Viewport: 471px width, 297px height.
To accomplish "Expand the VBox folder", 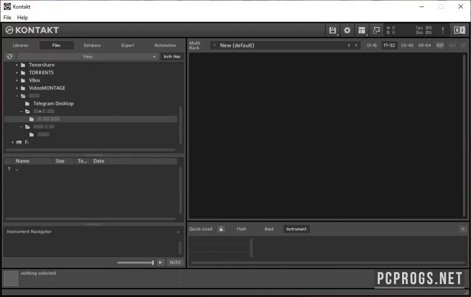I will pyautogui.click(x=17, y=81).
